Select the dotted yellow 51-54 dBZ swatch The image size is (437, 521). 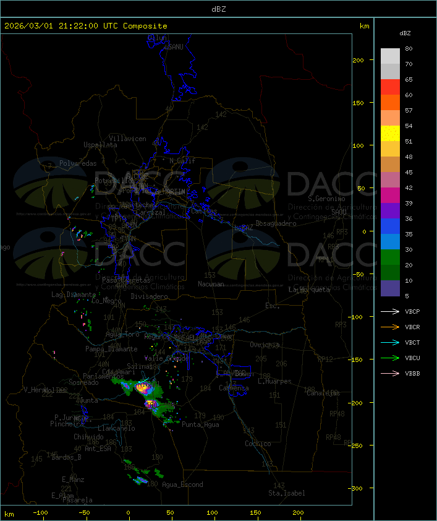pyautogui.click(x=390, y=134)
